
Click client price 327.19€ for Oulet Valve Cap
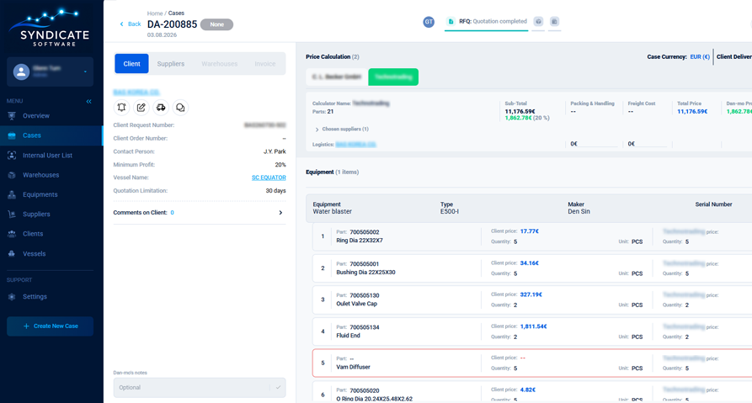pos(531,294)
